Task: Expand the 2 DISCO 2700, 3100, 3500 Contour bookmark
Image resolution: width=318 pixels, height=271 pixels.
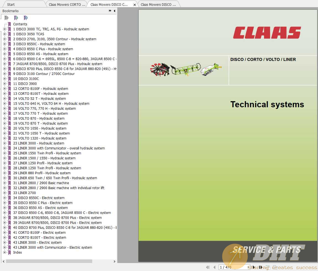Action: 4,39
